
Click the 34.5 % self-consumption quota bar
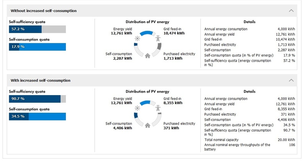click(x=37, y=116)
